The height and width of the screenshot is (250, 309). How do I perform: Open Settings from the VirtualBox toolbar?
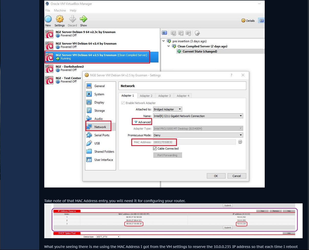[59, 21]
